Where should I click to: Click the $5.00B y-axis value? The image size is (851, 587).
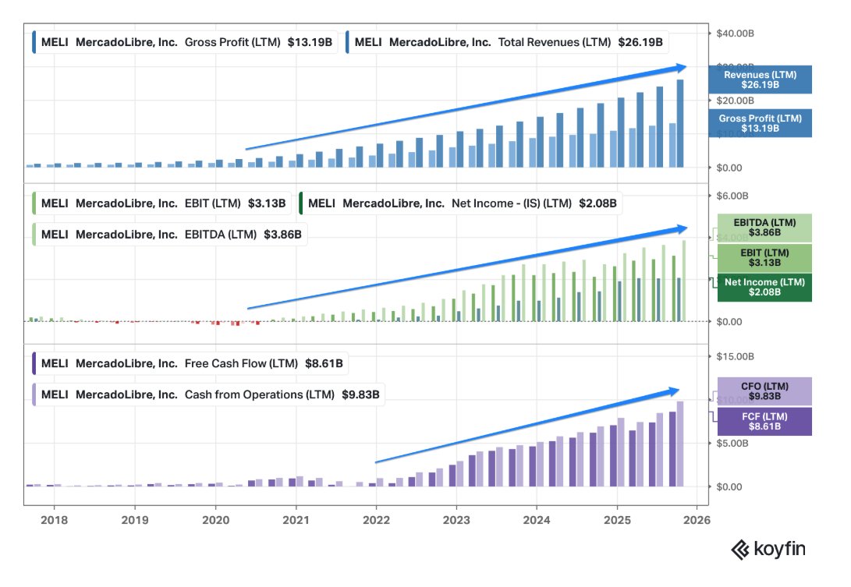tap(732, 444)
